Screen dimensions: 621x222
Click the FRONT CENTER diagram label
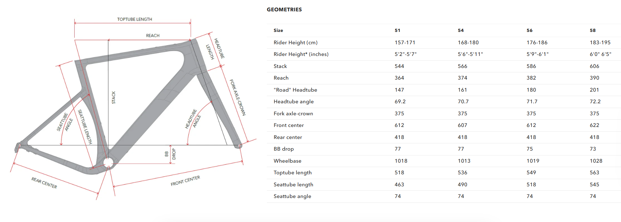point(185,181)
